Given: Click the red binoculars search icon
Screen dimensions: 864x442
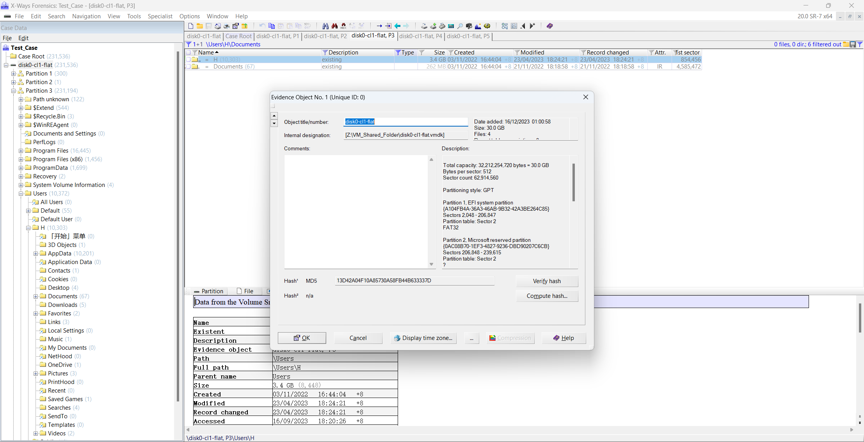Looking at the screenshot, I should click(334, 26).
